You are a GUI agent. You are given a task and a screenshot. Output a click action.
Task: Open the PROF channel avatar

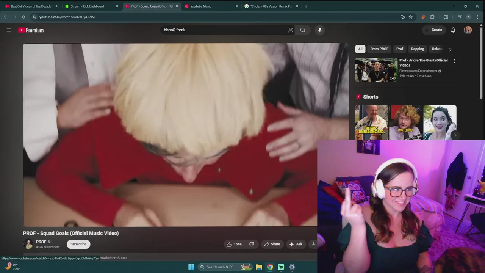pyautogui.click(x=28, y=244)
